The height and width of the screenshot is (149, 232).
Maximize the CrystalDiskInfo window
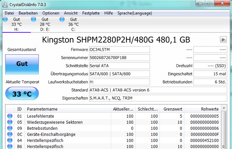click(210, 3)
